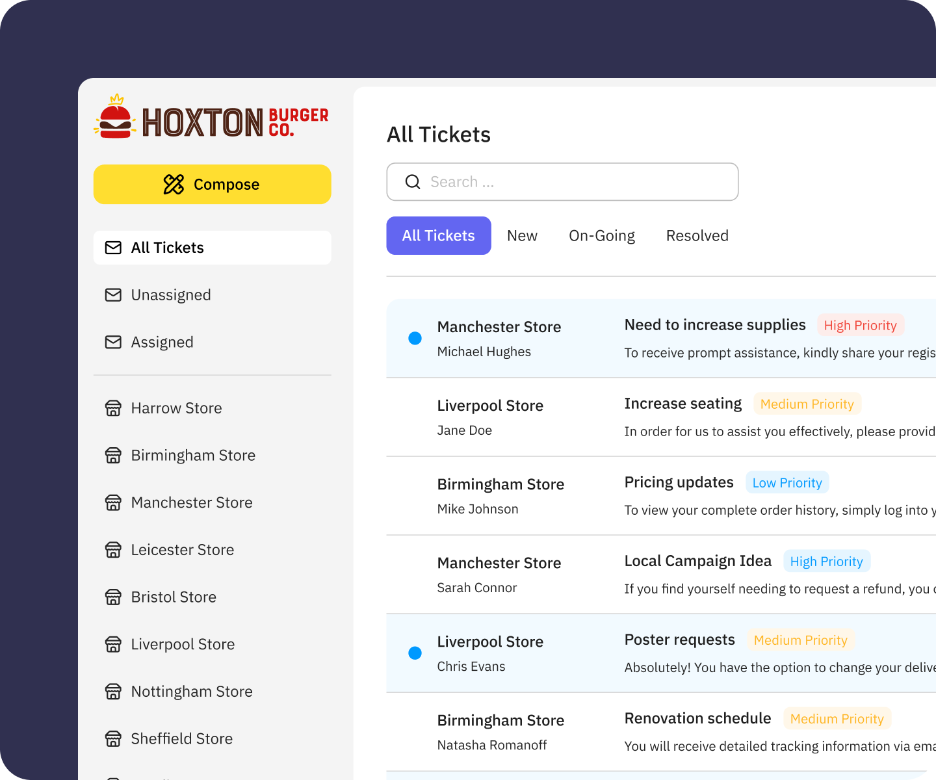Click the Hoxton Burger Co. logo
The height and width of the screenshot is (780, 936).
212,118
